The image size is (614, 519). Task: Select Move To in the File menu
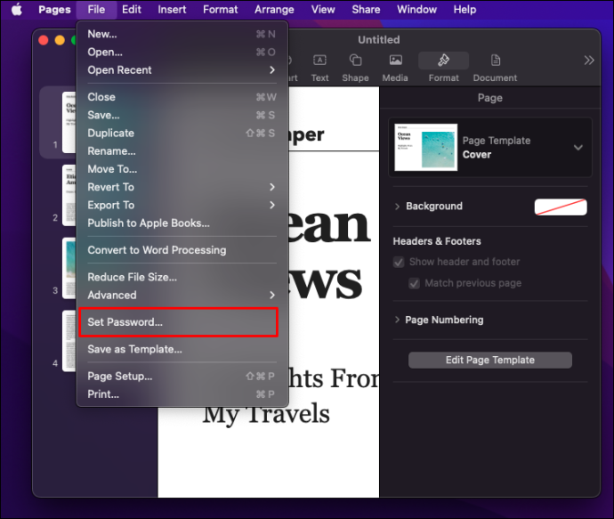[x=182, y=169]
